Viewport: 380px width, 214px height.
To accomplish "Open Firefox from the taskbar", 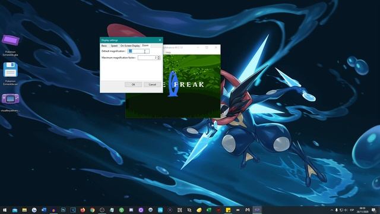I will click(x=83, y=210).
